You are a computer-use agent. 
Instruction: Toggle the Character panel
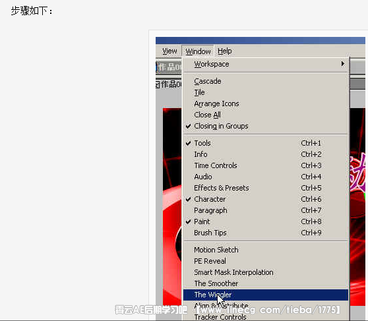point(266,199)
